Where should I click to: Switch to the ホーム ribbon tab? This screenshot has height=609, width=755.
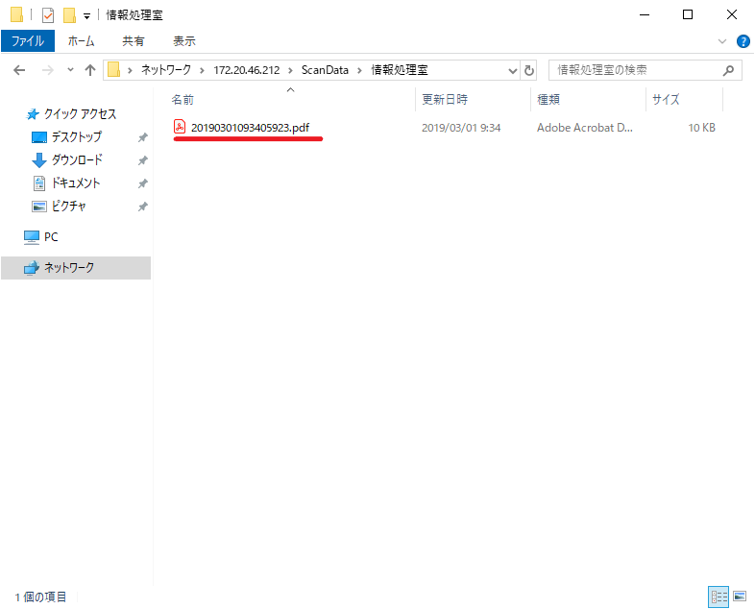(x=81, y=41)
